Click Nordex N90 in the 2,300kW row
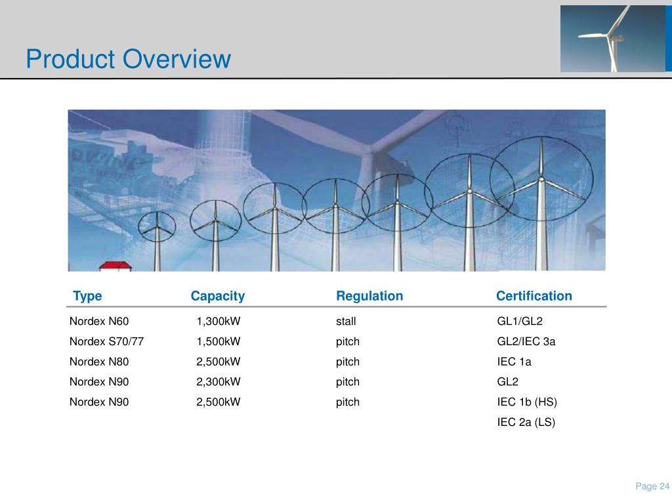This screenshot has height=504, width=672. coord(99,381)
